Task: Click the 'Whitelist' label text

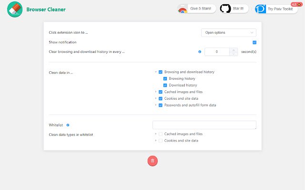Action: tap(56, 125)
